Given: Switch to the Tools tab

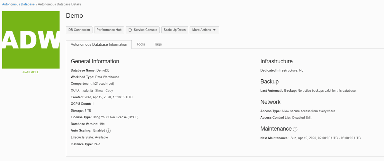Looking at the screenshot, I should pos(141,44).
